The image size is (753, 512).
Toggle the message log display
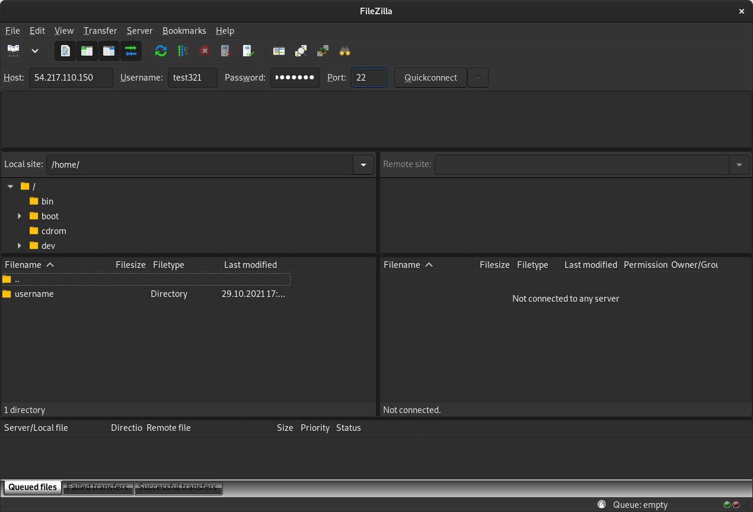point(65,51)
